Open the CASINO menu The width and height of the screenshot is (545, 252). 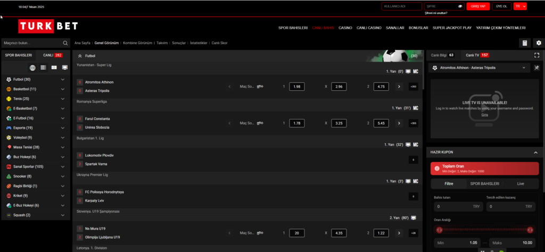(x=345, y=28)
